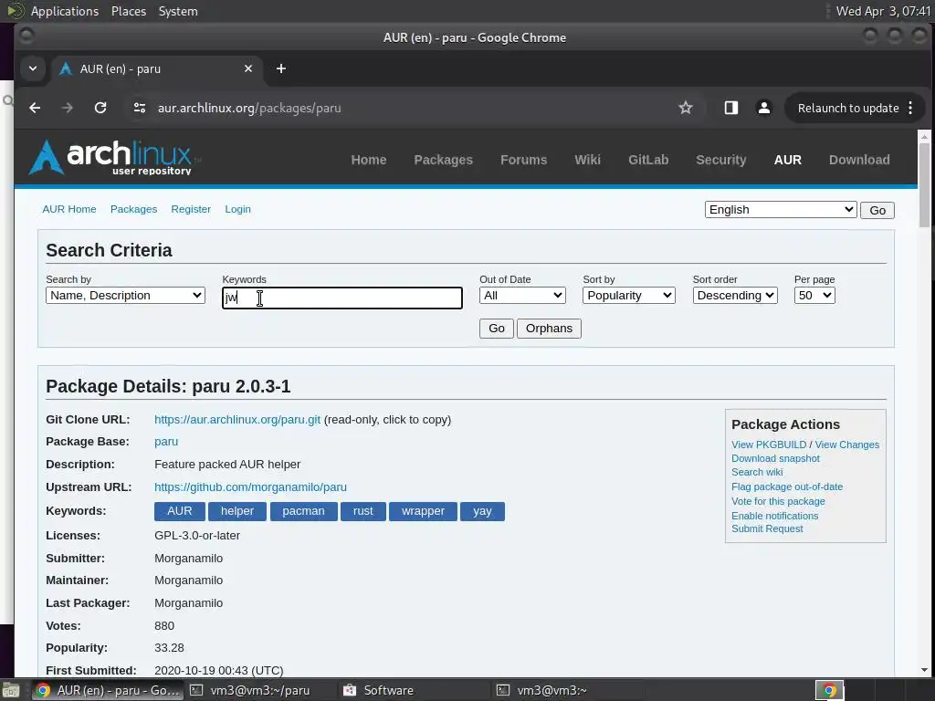Image resolution: width=935 pixels, height=701 pixels.
Task: Go back to the previous page
Action: [36, 108]
